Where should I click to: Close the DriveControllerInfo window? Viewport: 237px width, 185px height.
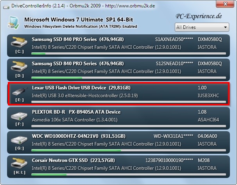pos(225,4)
